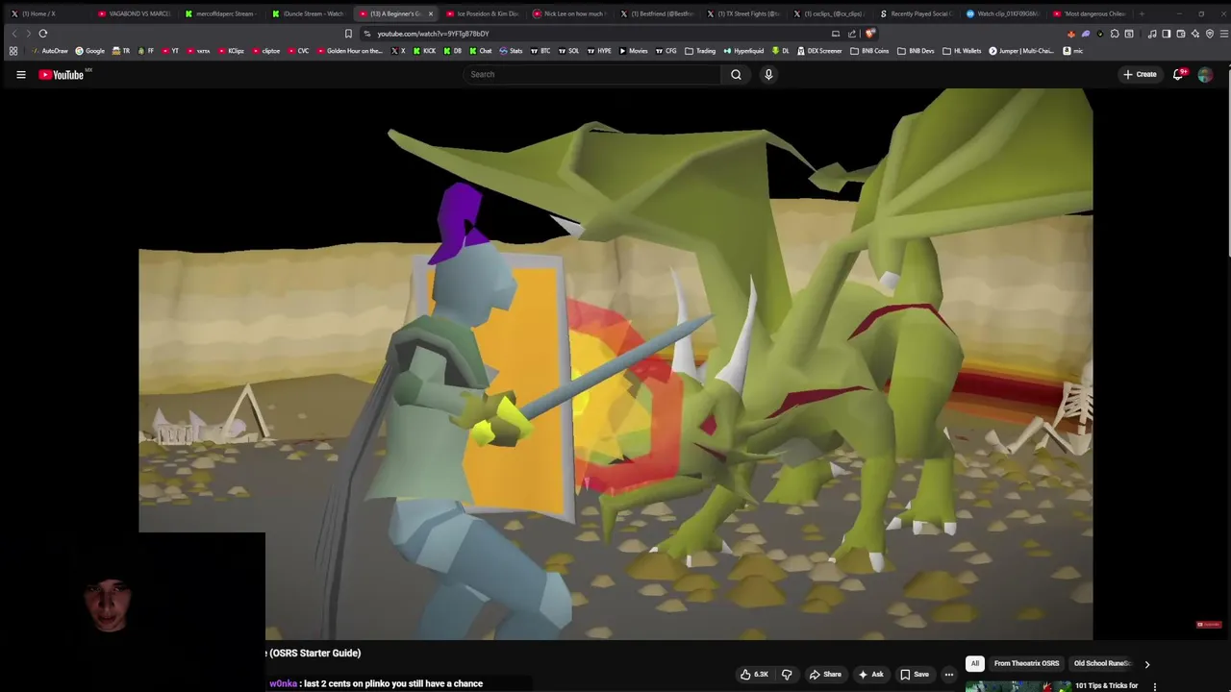Select the From Theoatrix OSRS chip
This screenshot has width=1231, height=692.
point(1026,663)
